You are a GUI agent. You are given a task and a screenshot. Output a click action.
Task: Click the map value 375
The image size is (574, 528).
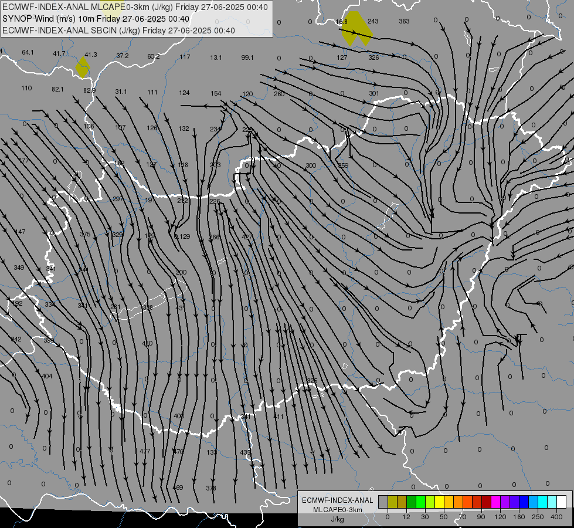(x=85, y=234)
